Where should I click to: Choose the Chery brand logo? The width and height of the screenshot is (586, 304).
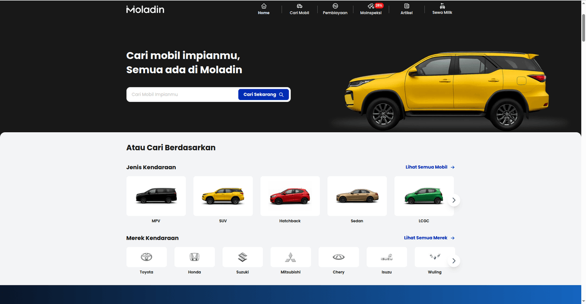pos(338,257)
